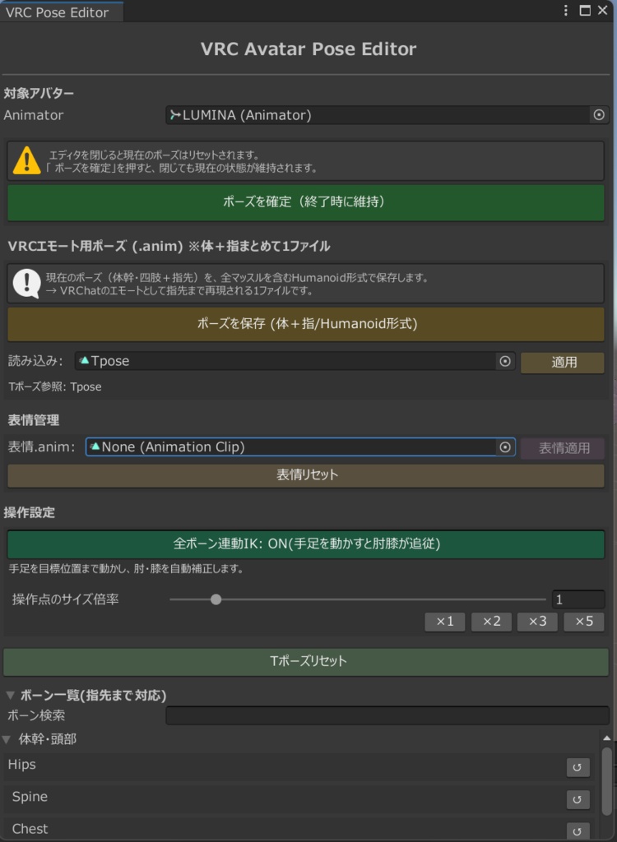Click the Tポーズ参照: Tpose text

coord(55,386)
